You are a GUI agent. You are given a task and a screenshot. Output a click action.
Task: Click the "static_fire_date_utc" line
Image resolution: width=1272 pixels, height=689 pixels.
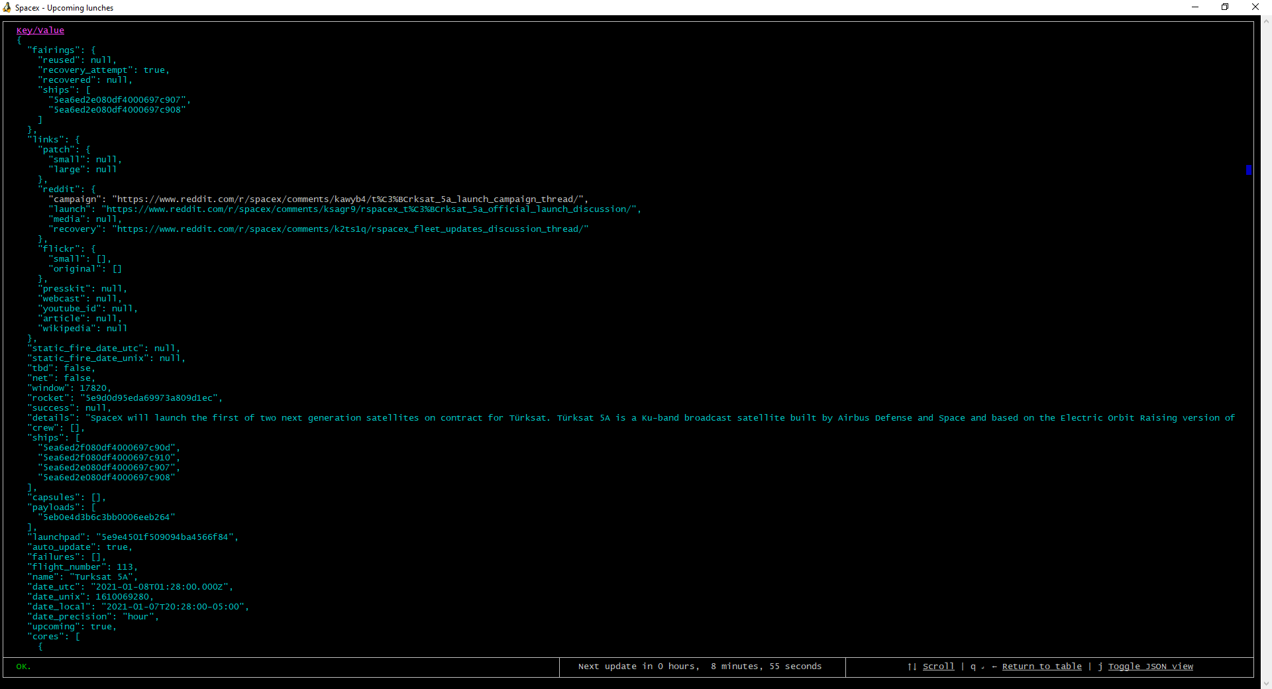pyautogui.click(x=103, y=348)
